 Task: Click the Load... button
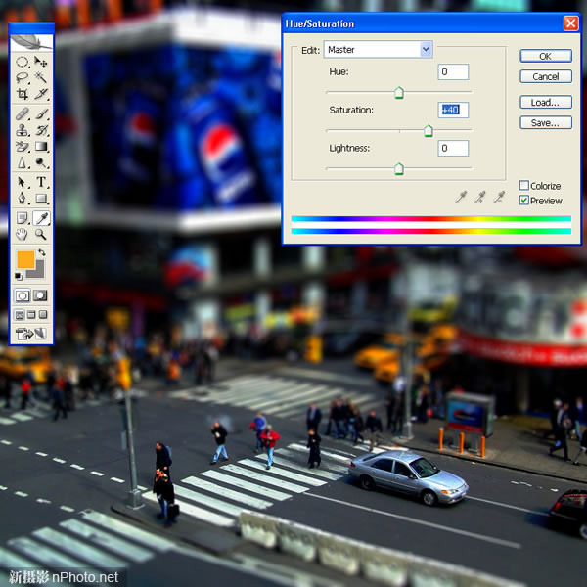545,102
